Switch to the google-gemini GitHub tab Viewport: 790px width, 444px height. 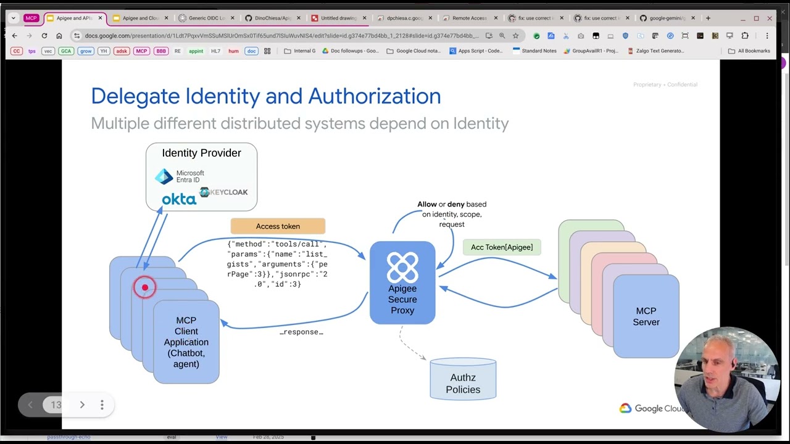[x=667, y=18]
